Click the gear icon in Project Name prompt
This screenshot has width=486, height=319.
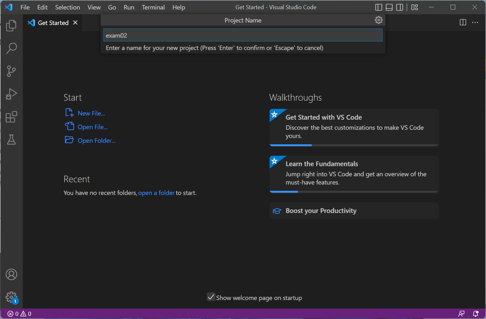378,20
